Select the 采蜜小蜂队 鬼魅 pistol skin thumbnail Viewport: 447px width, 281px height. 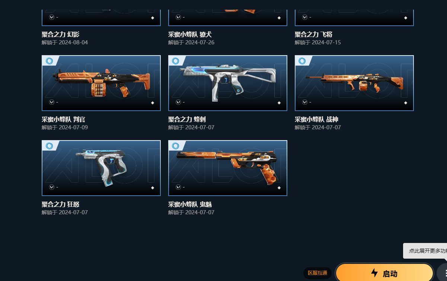tap(228, 168)
